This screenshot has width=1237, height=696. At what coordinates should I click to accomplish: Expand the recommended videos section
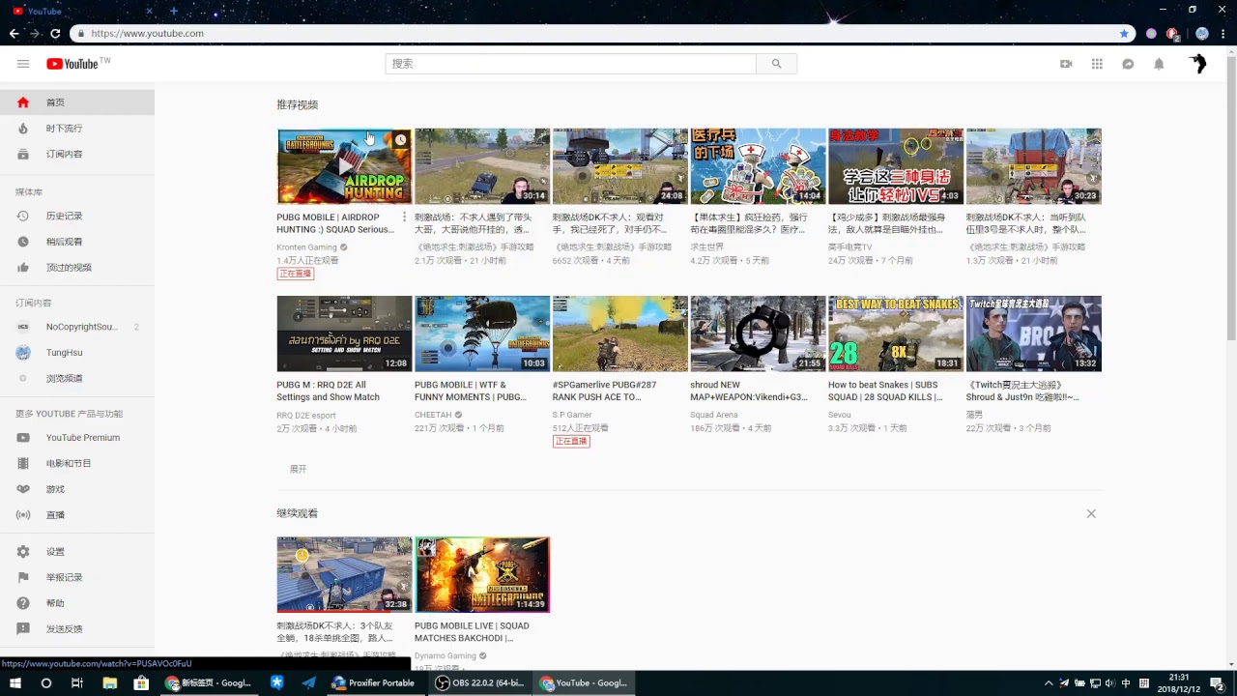click(x=298, y=469)
